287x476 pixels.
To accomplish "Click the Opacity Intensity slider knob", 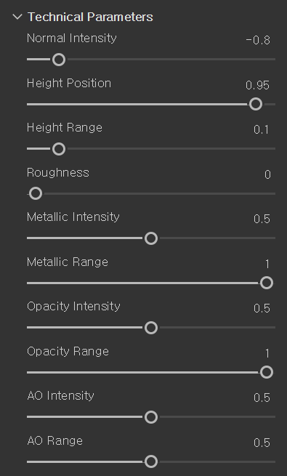I will [151, 328].
